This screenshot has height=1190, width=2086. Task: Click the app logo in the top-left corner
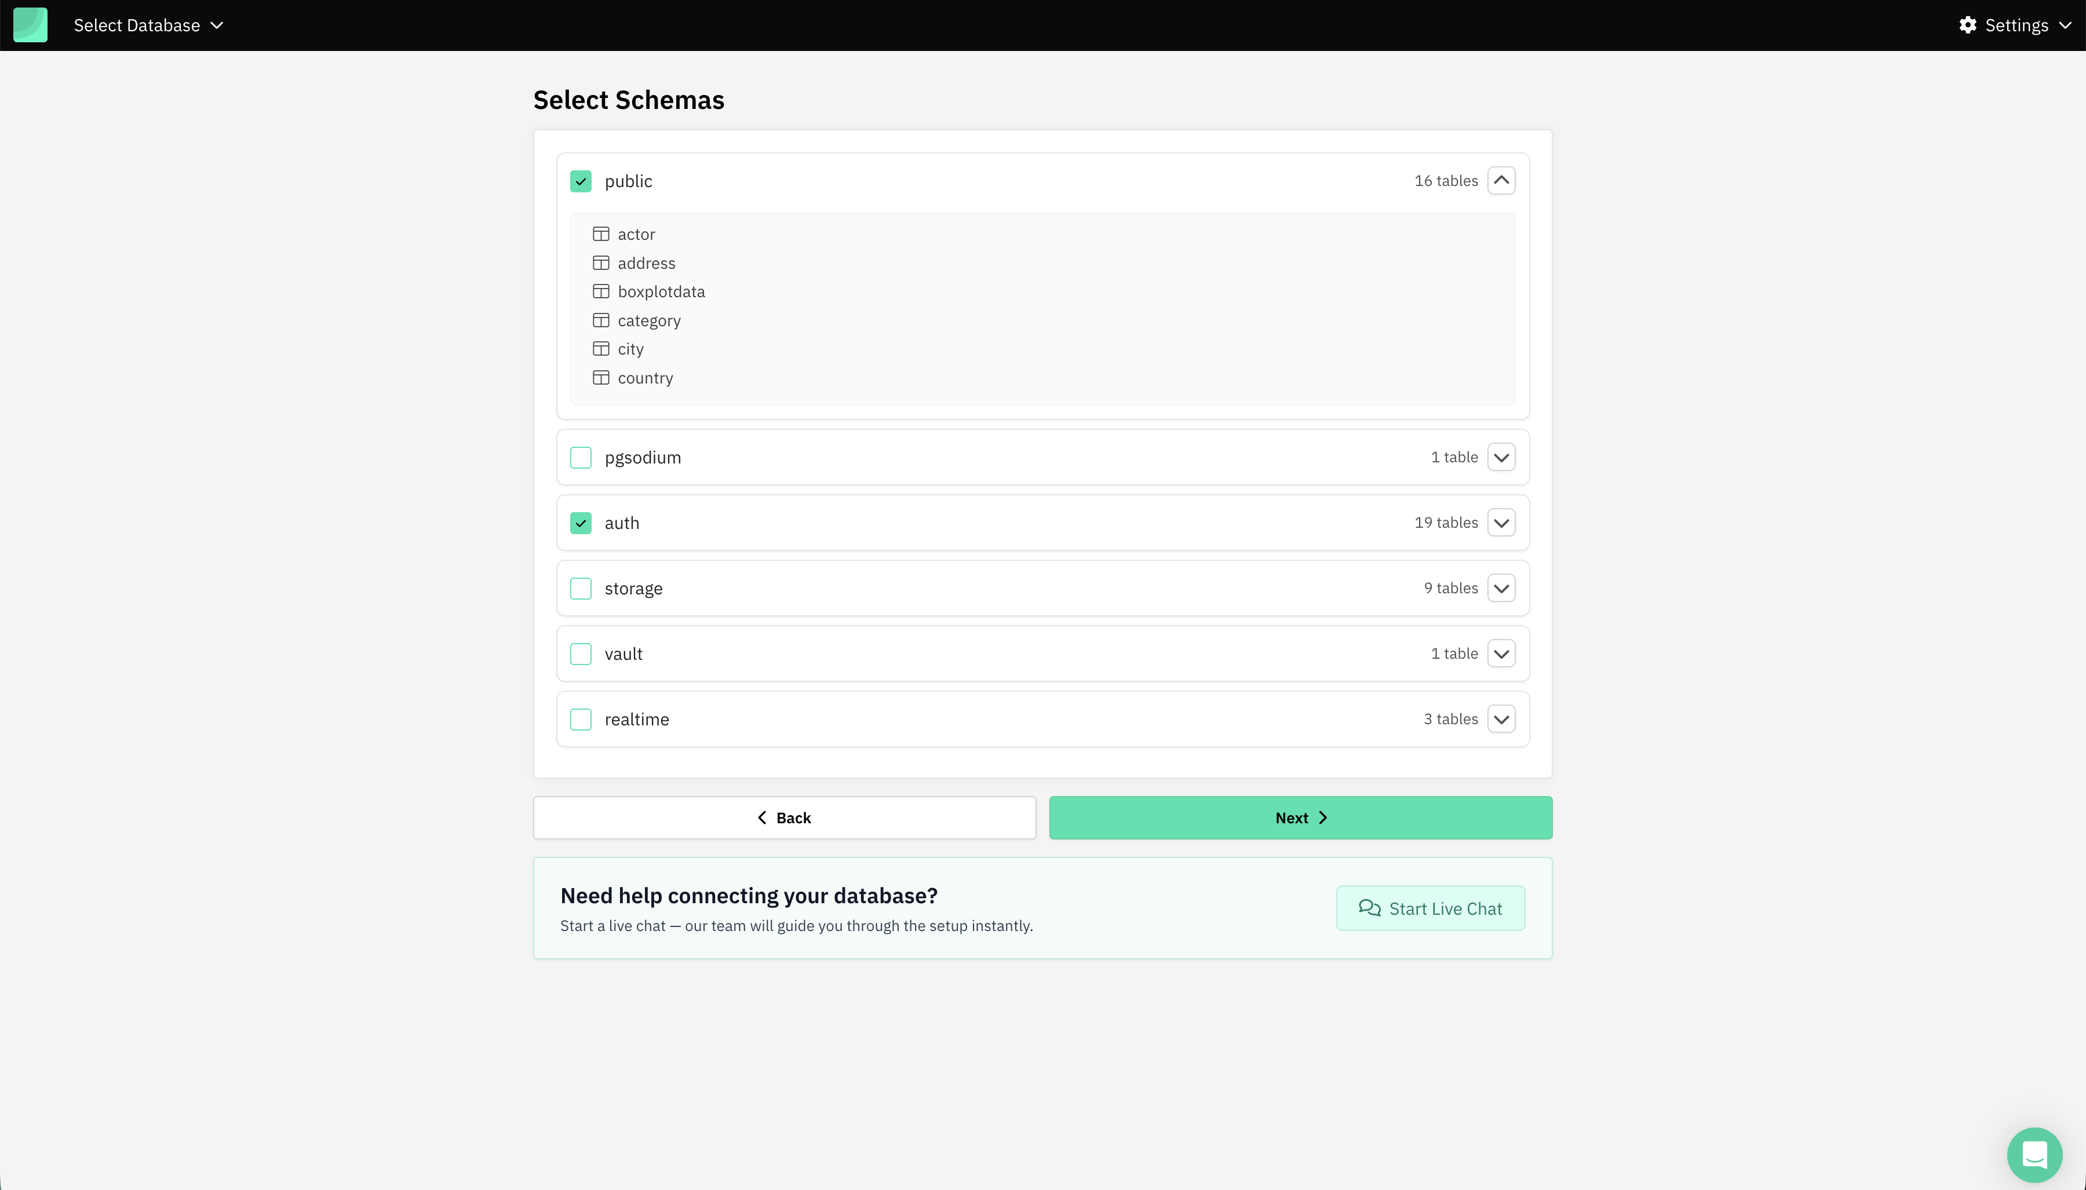(30, 24)
